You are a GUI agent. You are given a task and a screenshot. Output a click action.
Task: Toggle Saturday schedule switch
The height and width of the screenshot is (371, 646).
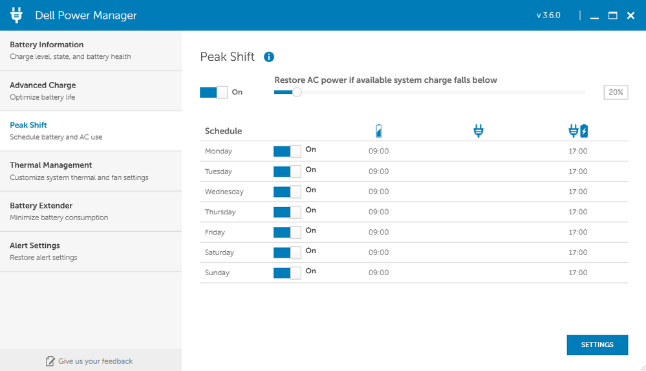287,252
